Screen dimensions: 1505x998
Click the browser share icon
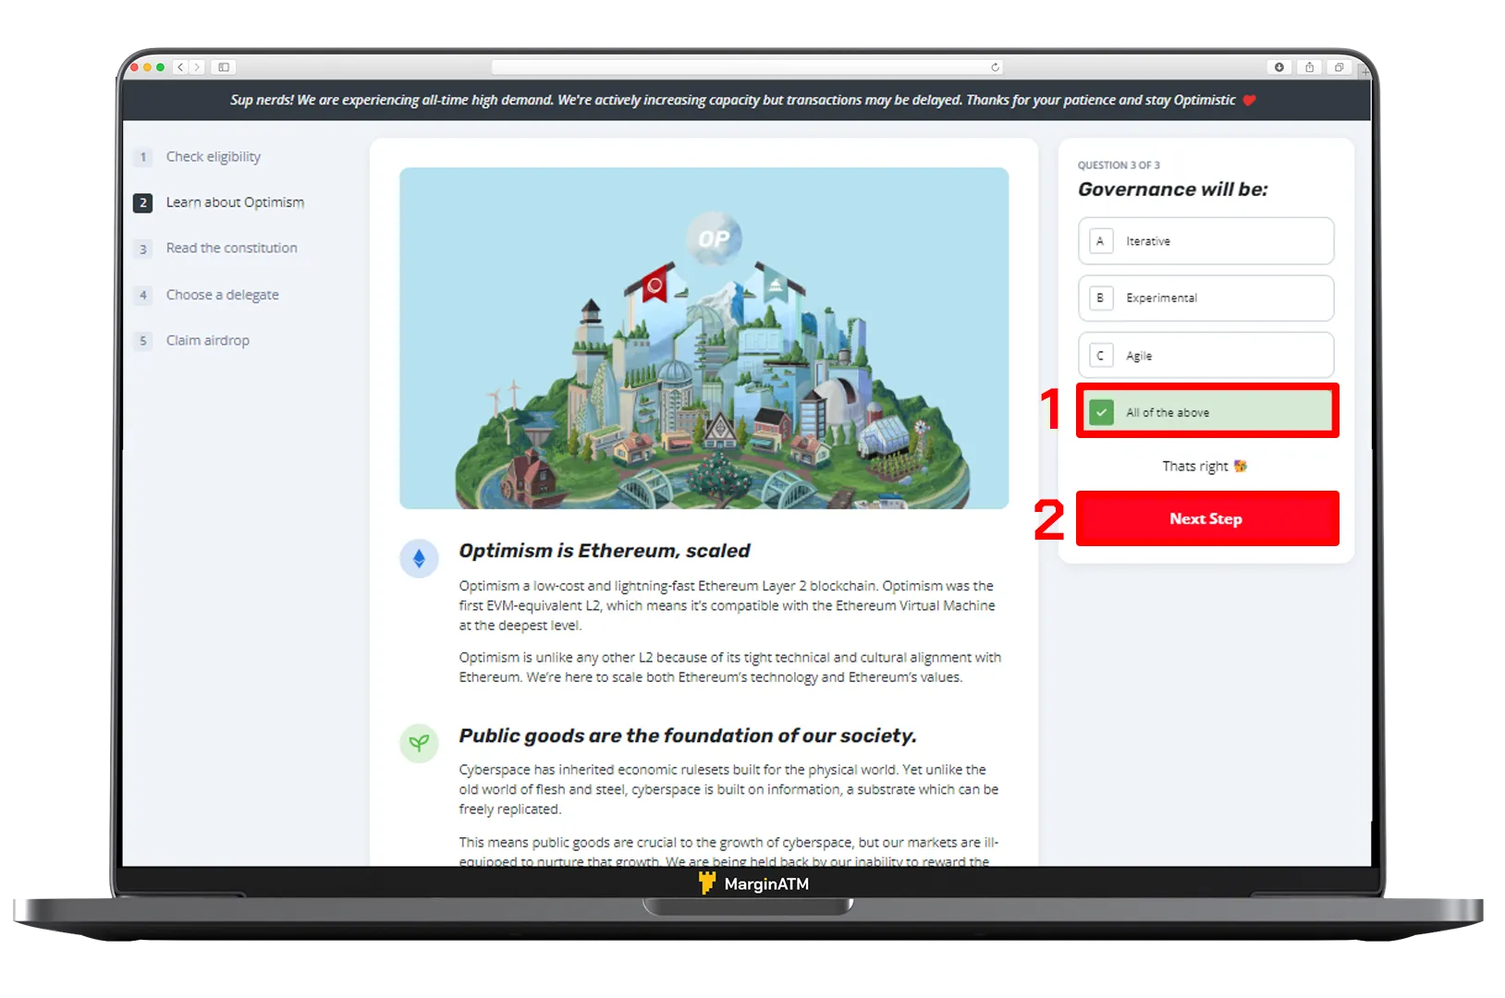1309,67
